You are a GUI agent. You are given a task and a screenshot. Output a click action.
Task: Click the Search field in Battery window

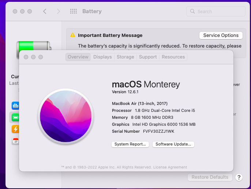216,11
